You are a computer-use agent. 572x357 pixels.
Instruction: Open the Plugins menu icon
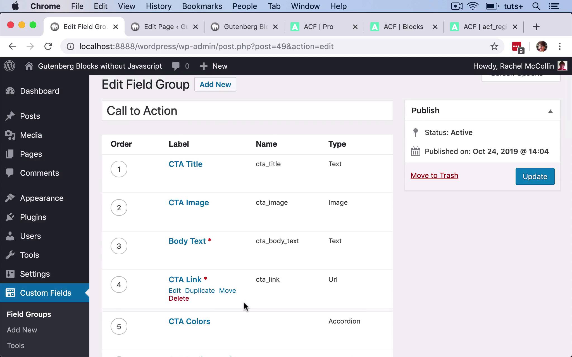pos(10,217)
